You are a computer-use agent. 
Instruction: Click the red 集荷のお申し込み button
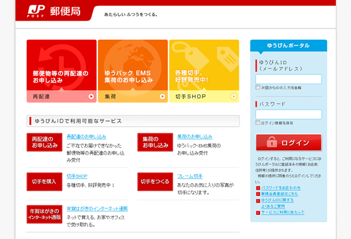pos(155,142)
